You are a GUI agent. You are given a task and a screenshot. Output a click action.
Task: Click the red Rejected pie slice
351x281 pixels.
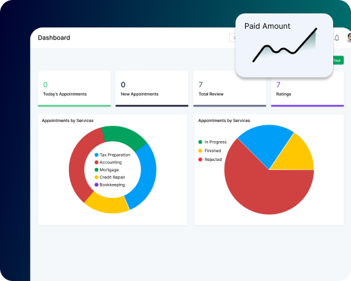264,190
